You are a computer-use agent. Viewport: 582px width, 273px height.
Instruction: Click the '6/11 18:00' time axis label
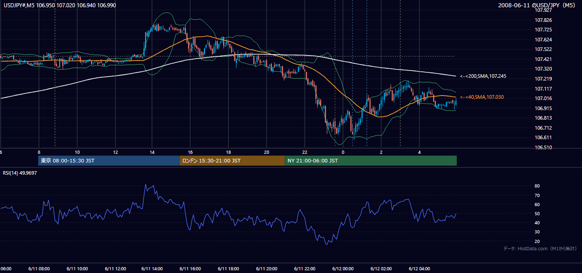pos(229,269)
